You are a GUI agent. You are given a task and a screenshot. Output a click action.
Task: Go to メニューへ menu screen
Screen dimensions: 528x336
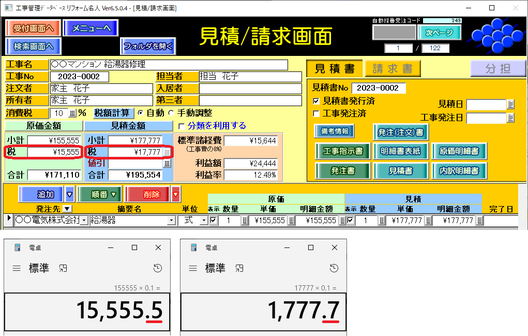(91, 28)
